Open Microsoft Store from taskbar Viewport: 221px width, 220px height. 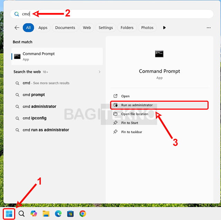[x=70, y=214]
